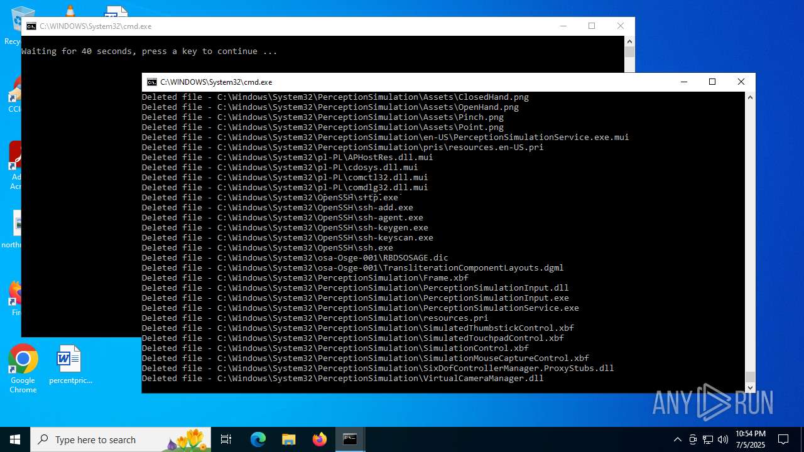Click the line deleting PerceptionSimulationService.exe.mui
Screen dimensions: 804x452
[x=386, y=137]
